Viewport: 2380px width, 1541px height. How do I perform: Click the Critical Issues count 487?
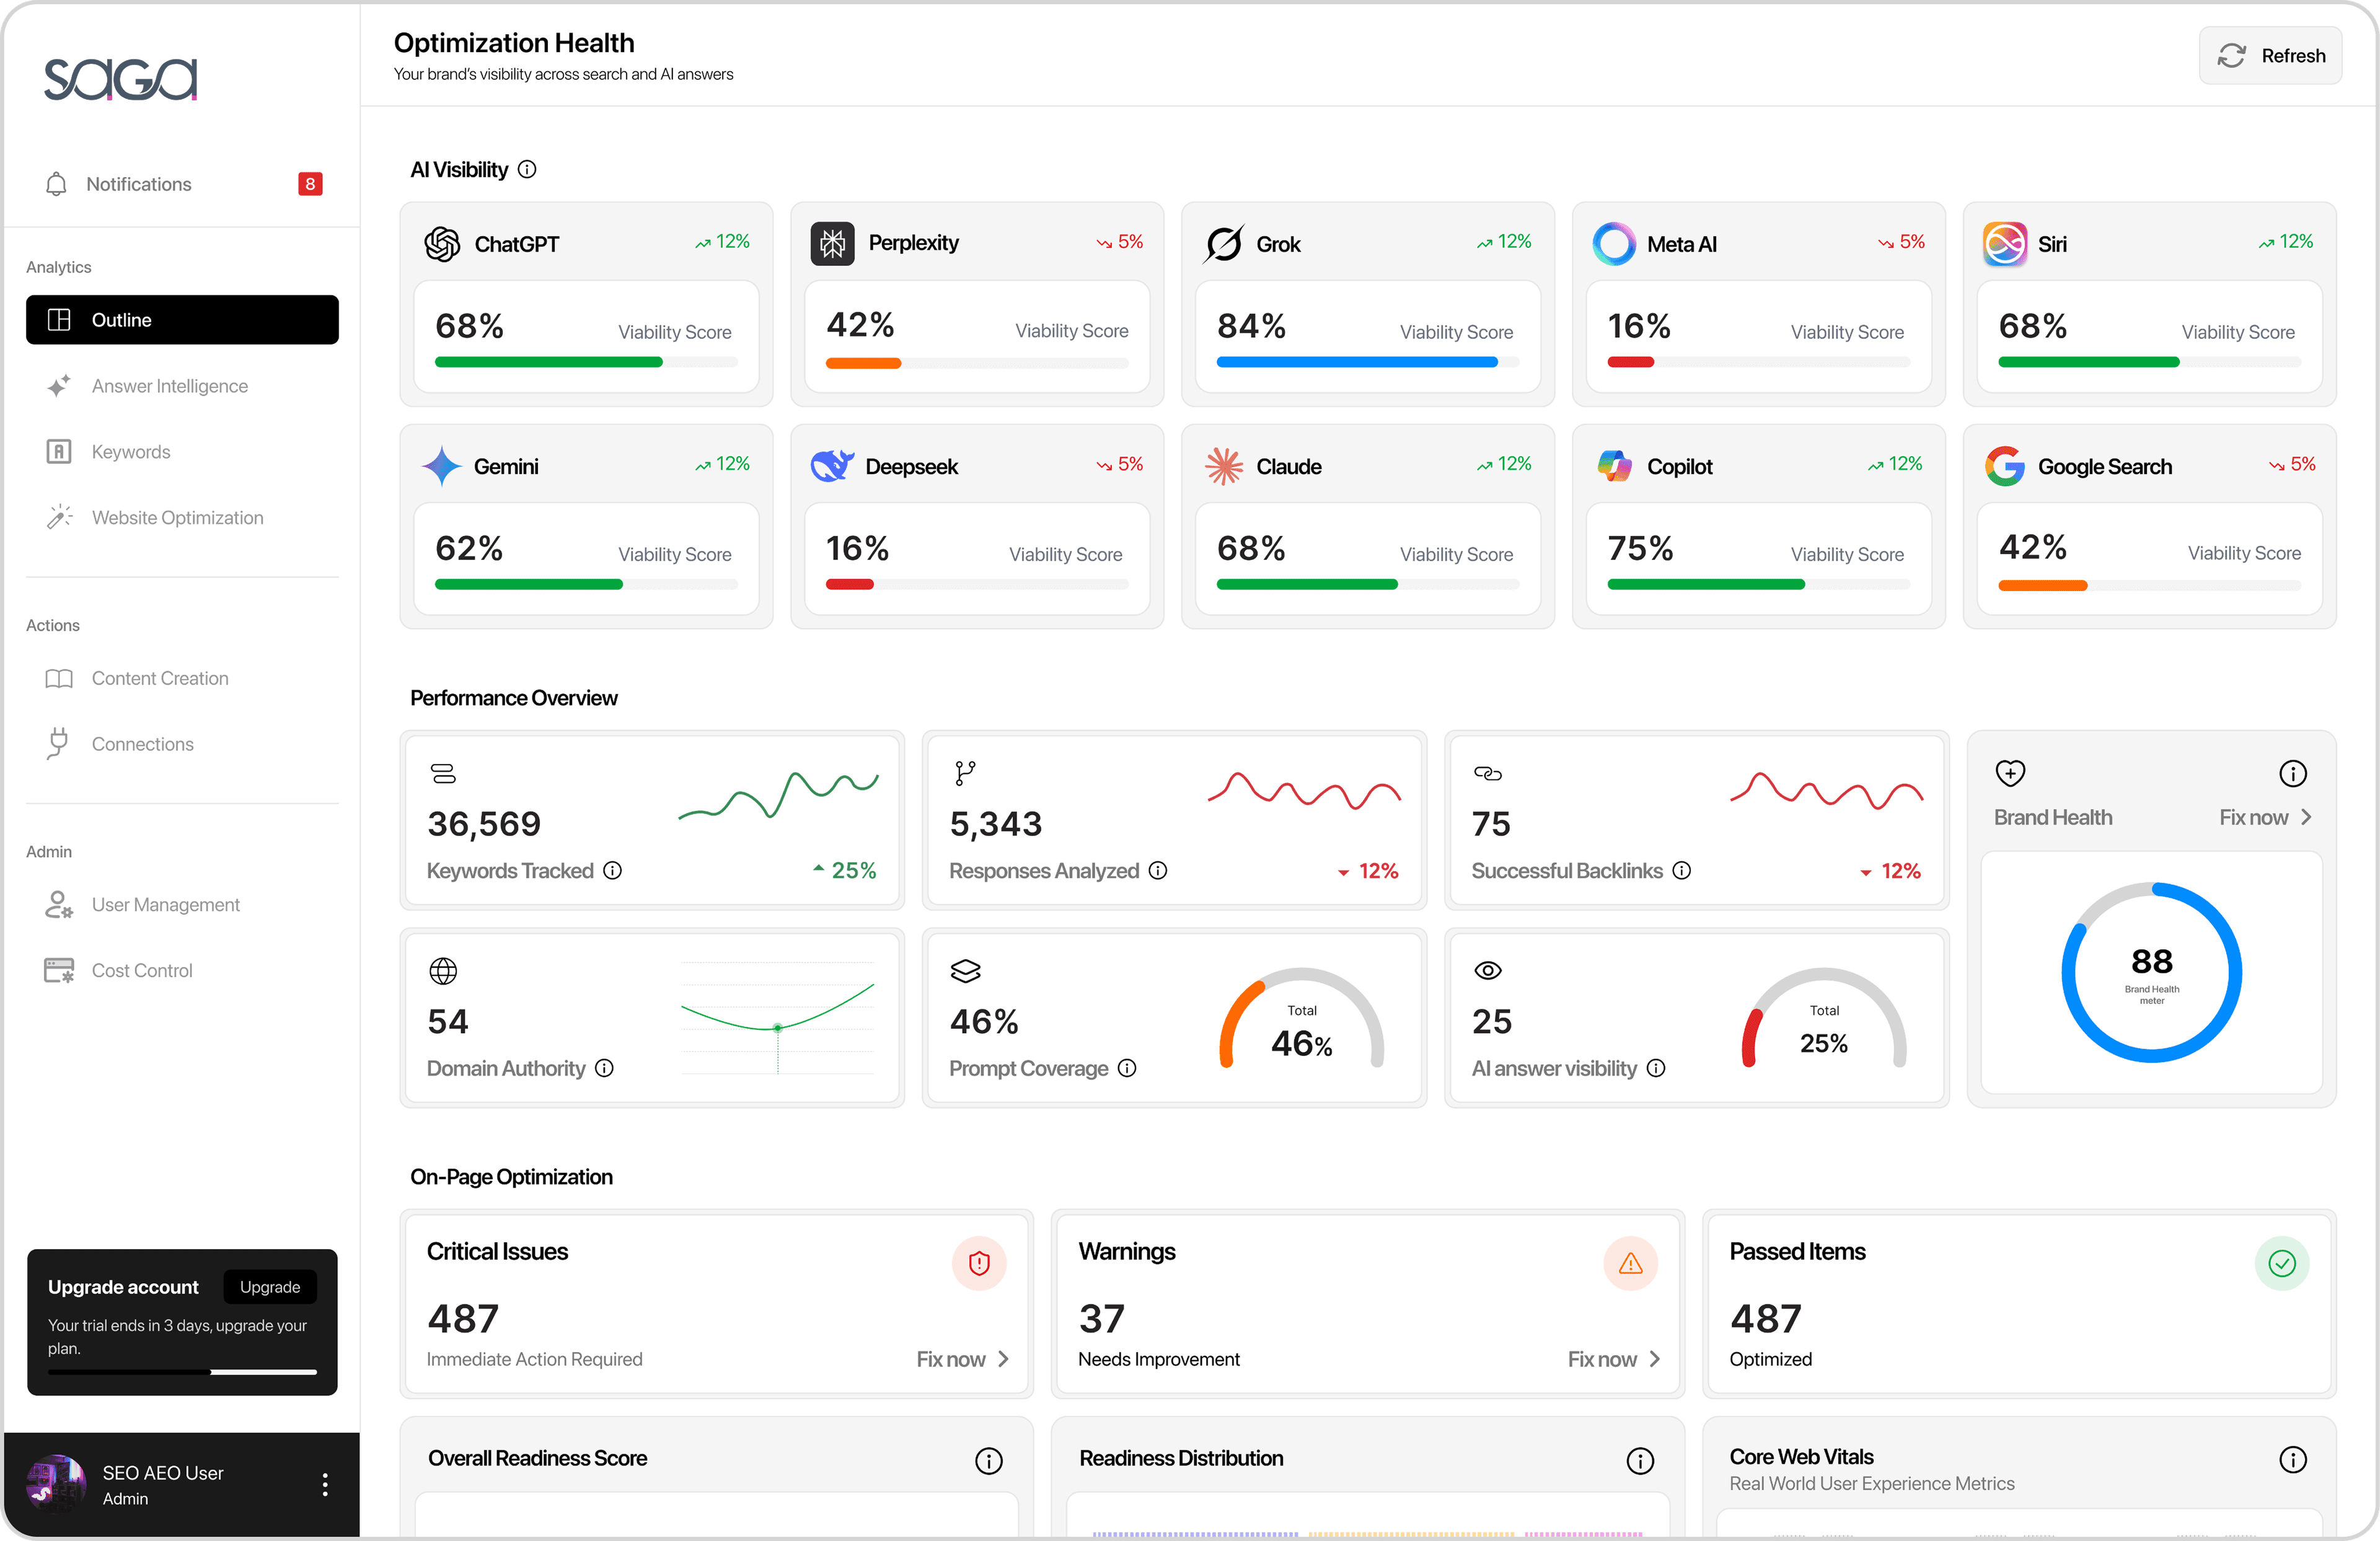[463, 1319]
